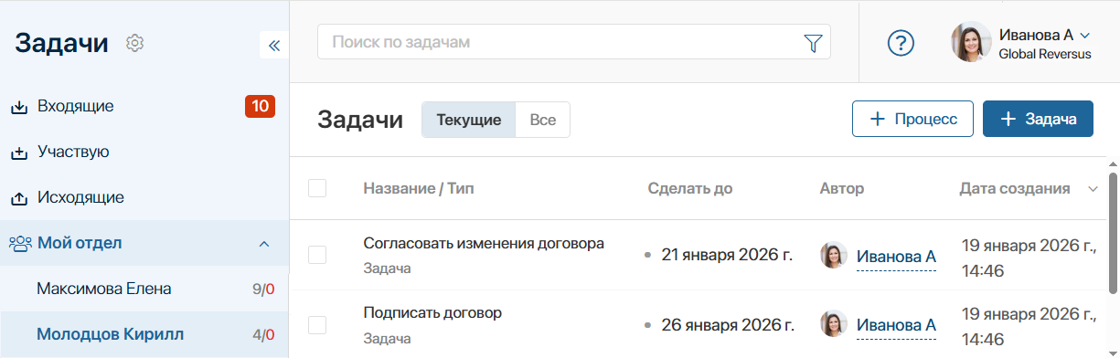Viewport: 1120px width, 358px height.
Task: Click creation date in Согласовать изменения договора row
Action: 1029,258
